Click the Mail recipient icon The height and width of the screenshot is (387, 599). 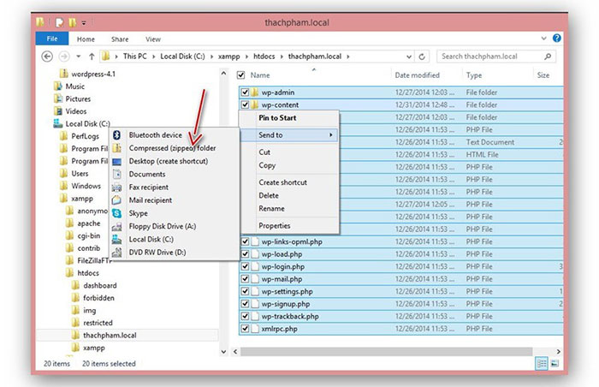tap(117, 200)
